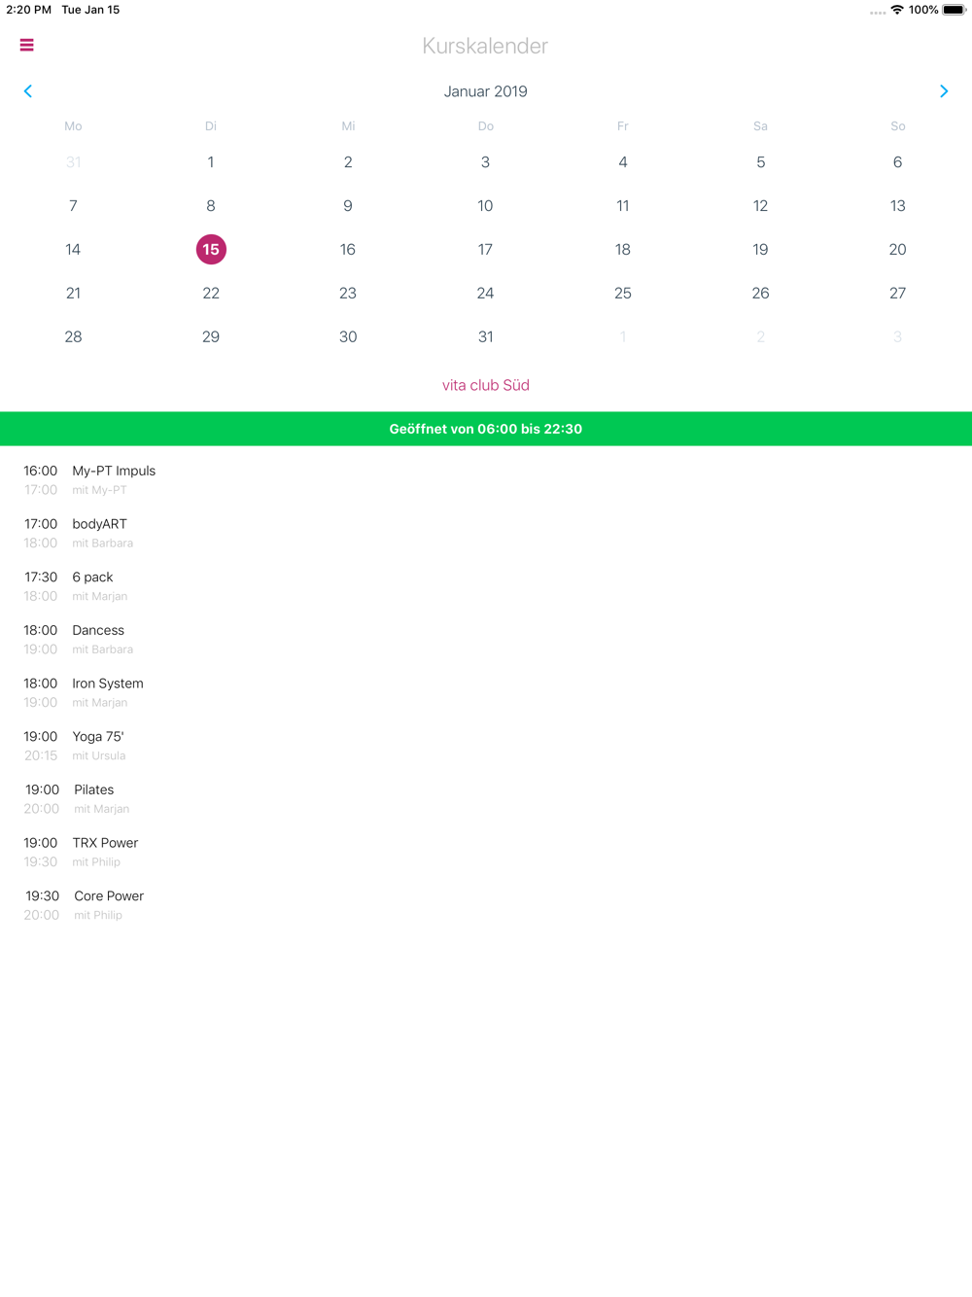The height and width of the screenshot is (1297, 972).
Task: Tap the vita club Süd link
Action: (x=486, y=385)
